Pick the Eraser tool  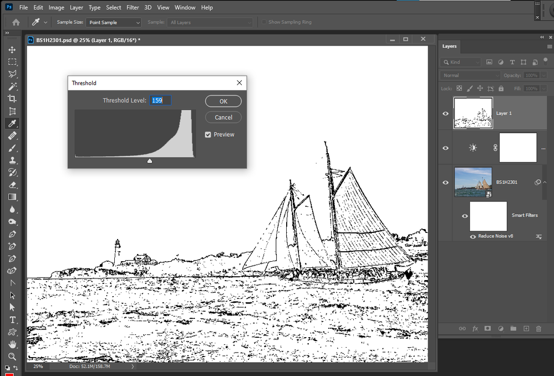pos(12,185)
